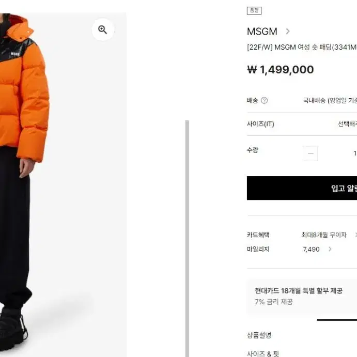357x357 pixels.
Task: Click the price ₩ 1,499,000
Action: click(281, 70)
